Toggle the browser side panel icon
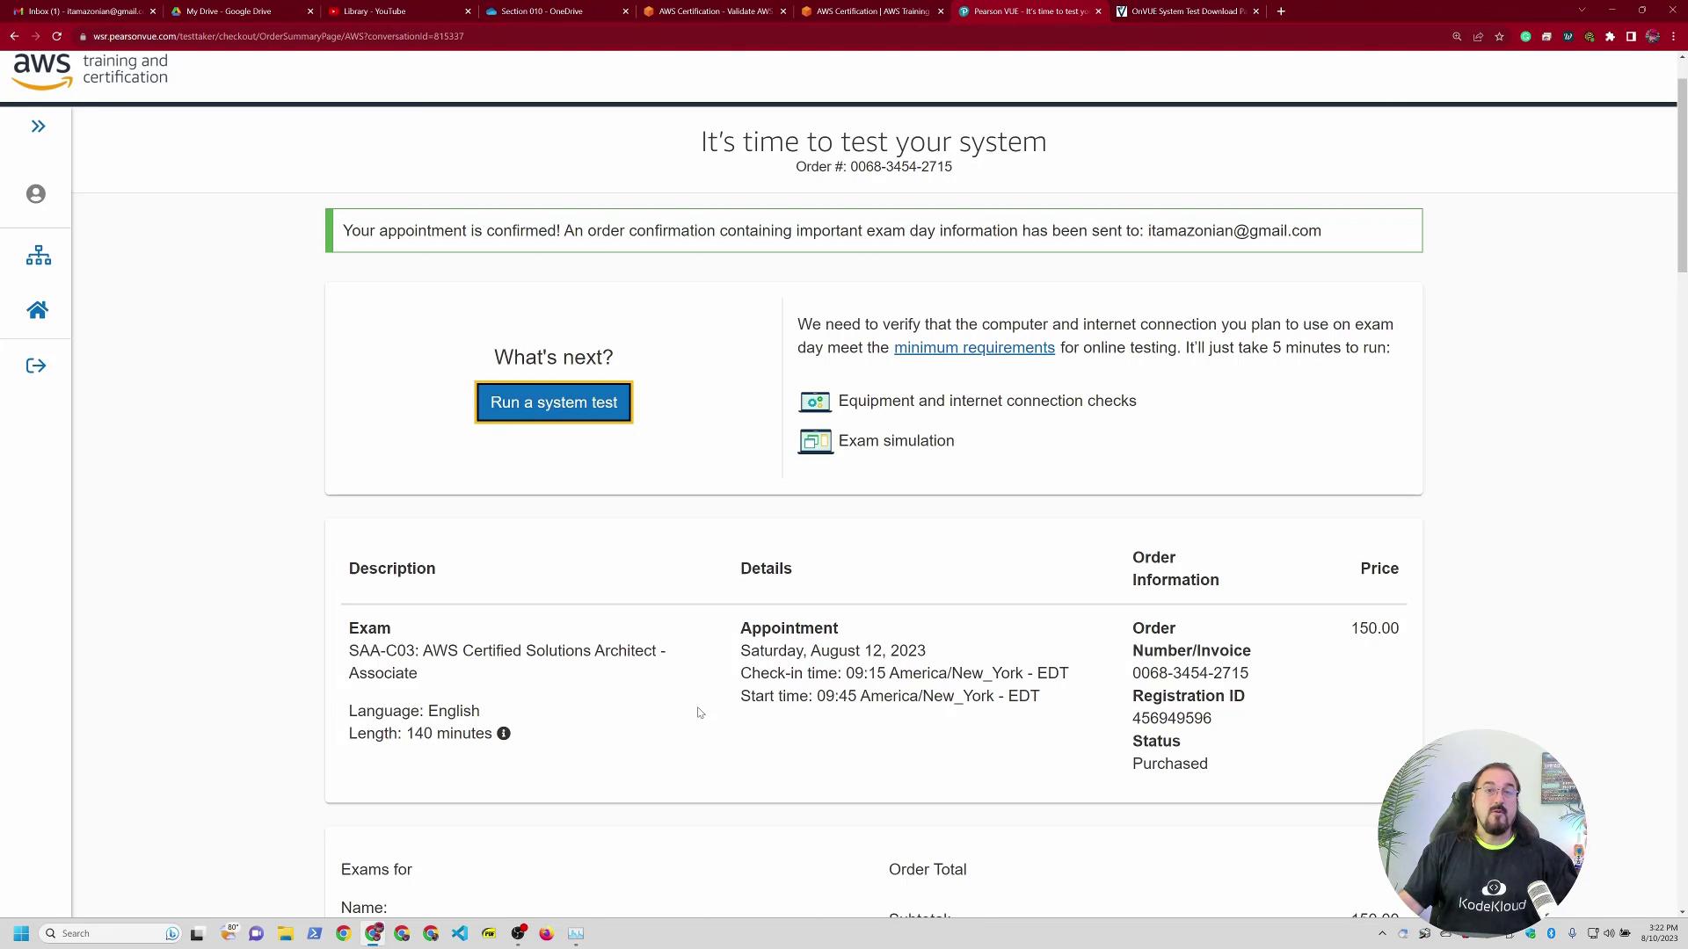Screen dimensions: 1688x949 [x=1631, y=37]
